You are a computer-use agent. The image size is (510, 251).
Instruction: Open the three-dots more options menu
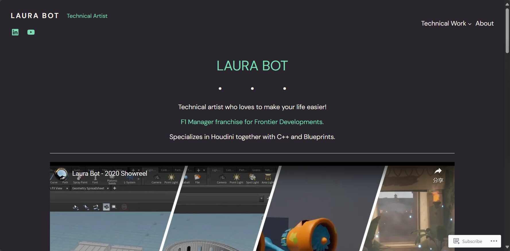tap(494, 241)
